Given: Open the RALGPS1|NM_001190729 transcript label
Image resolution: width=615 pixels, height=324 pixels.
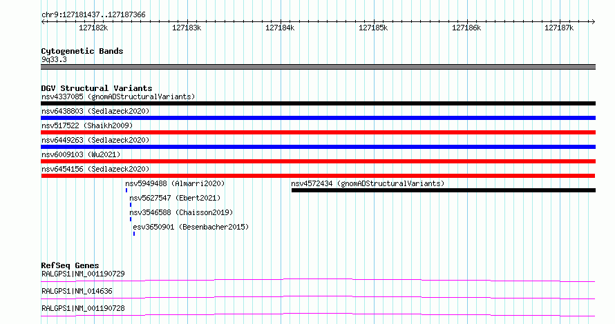Looking at the screenshot, I should pyautogui.click(x=83, y=274).
